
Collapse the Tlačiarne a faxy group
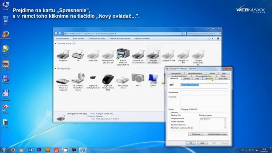[x=55, y=43]
